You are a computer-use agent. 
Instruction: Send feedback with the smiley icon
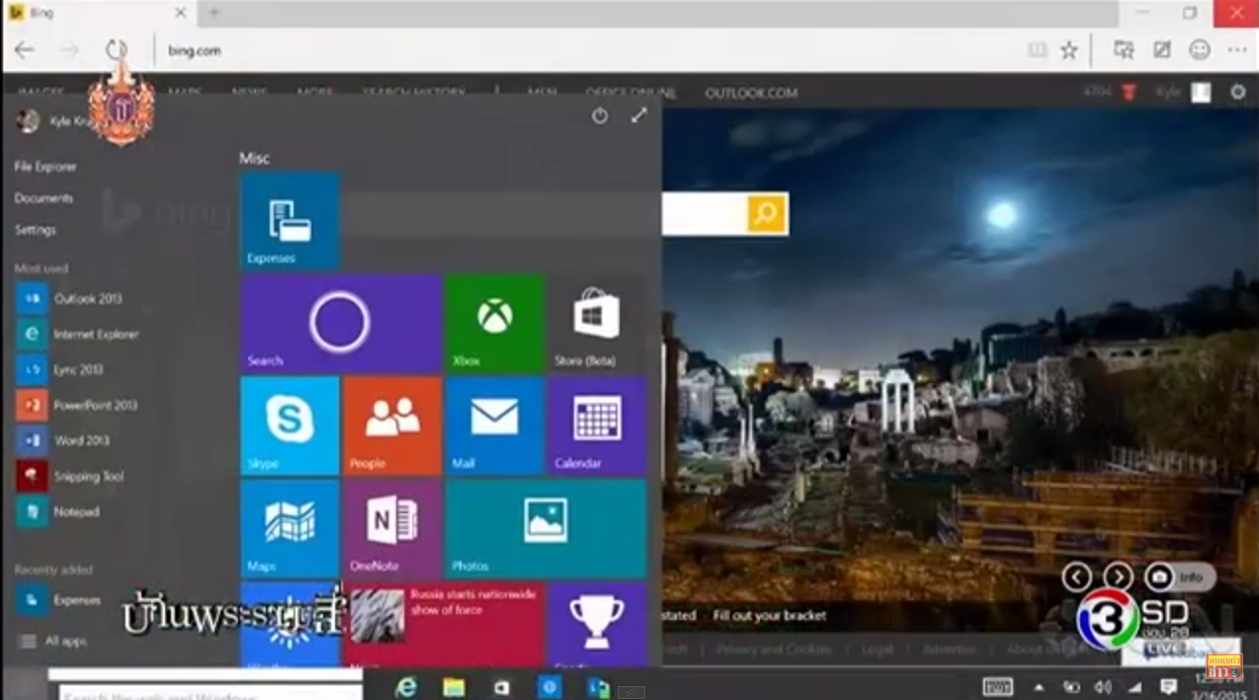(x=1200, y=50)
